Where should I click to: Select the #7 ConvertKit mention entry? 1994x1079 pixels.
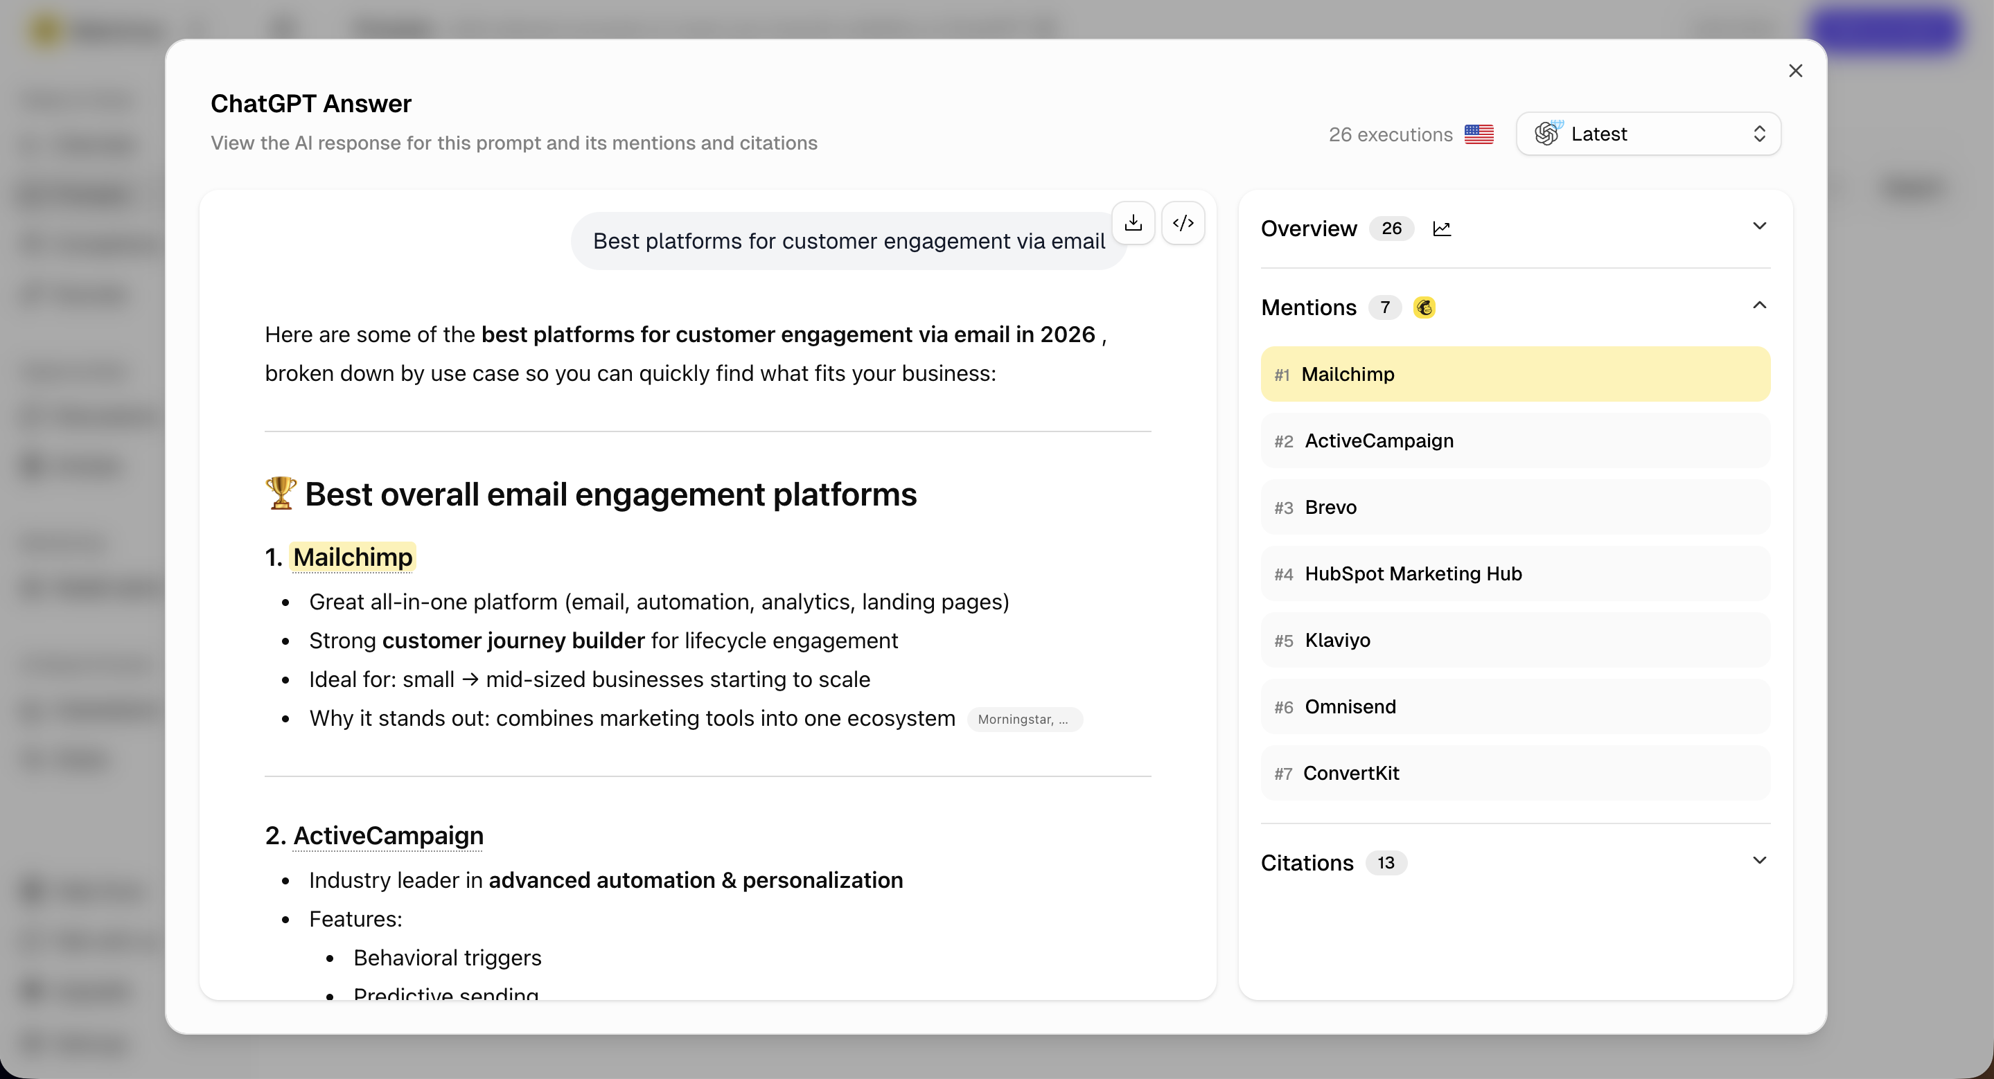[x=1514, y=773]
